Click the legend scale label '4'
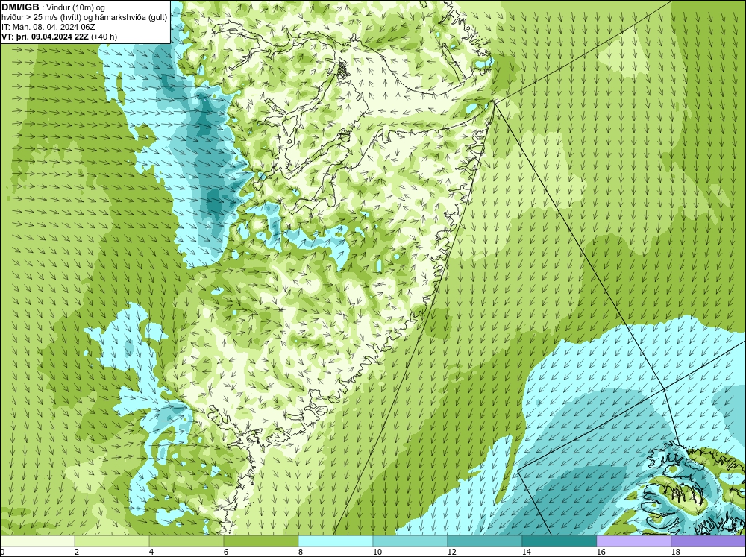This screenshot has height=557, width=746. click(x=151, y=552)
